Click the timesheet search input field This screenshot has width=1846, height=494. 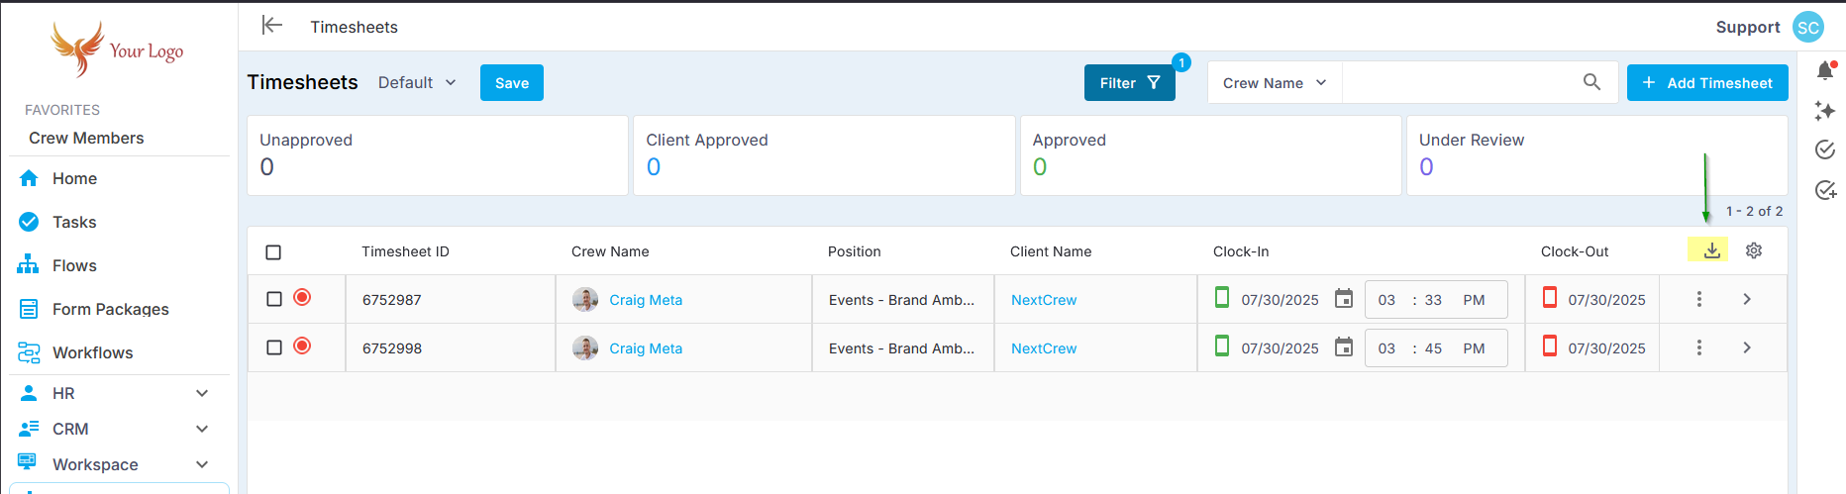pos(1456,83)
